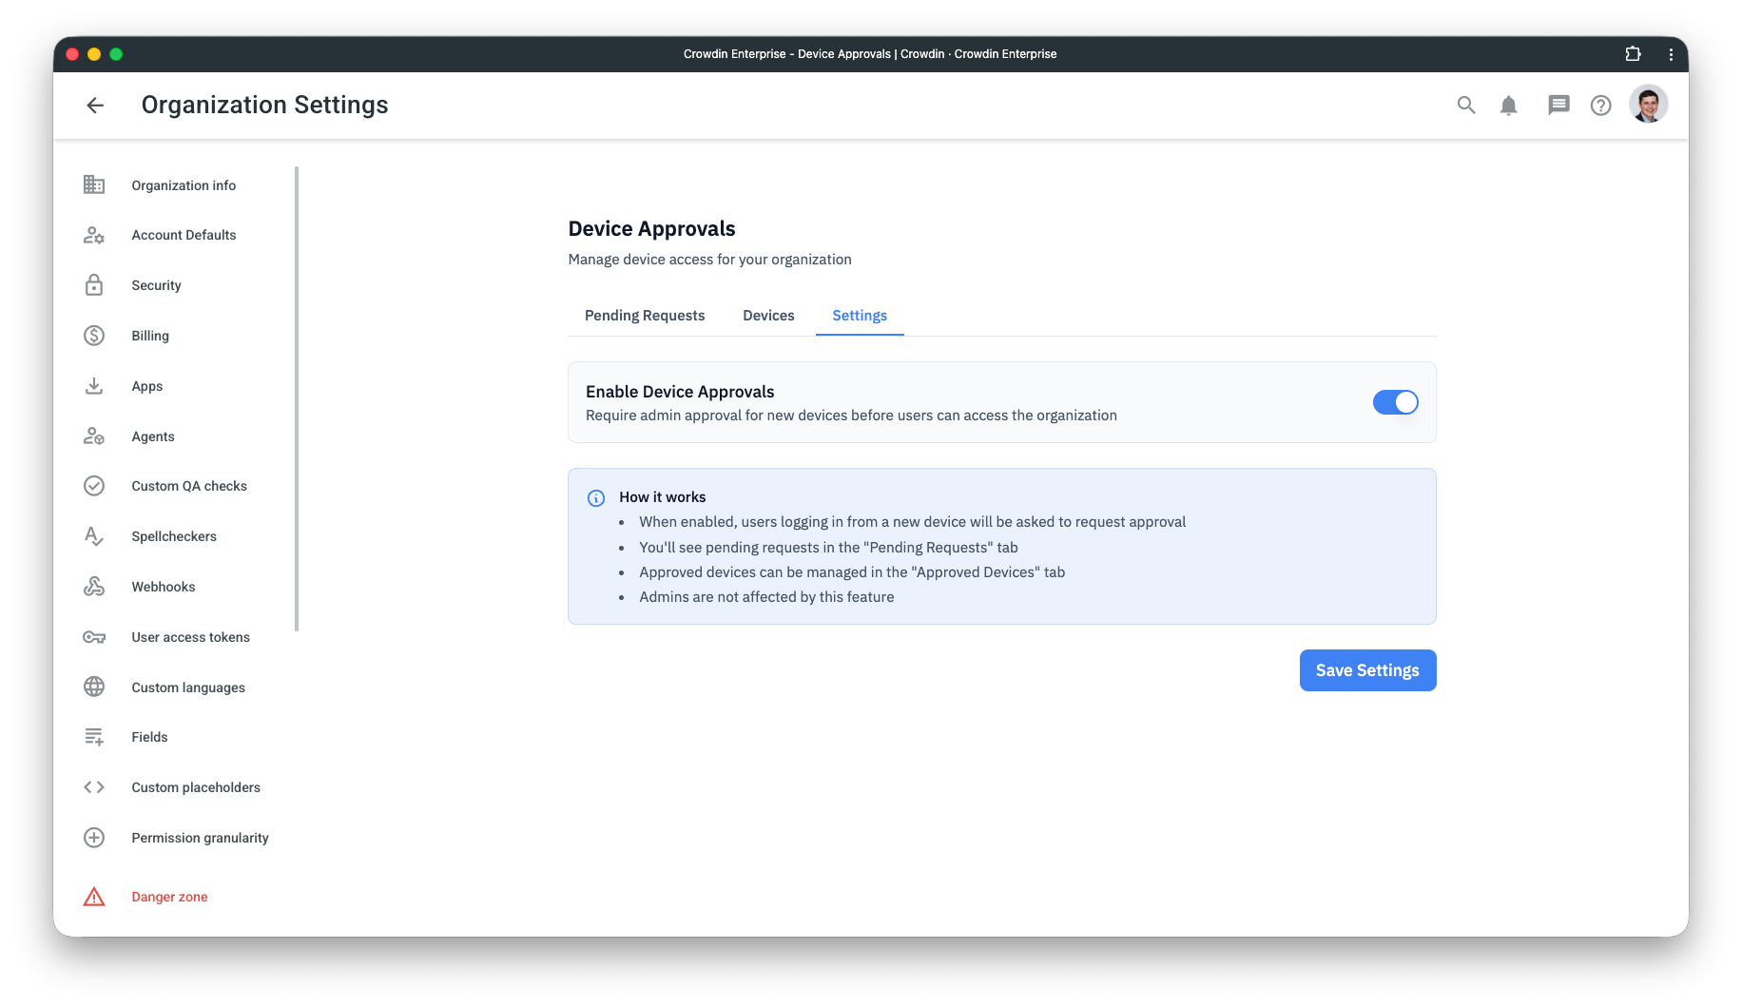Select the Settings tab
This screenshot has width=1742, height=1007.
tap(860, 316)
